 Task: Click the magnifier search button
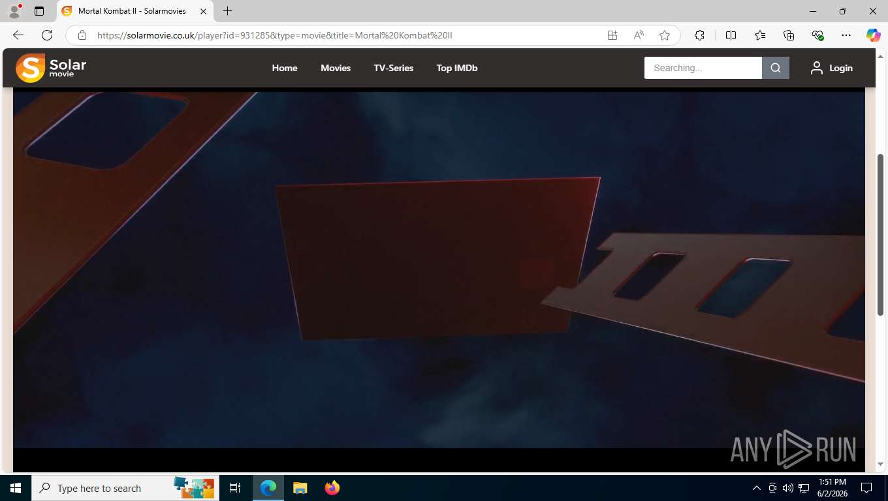click(x=776, y=68)
